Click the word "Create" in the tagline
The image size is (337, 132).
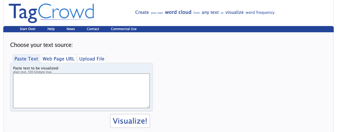point(142,12)
